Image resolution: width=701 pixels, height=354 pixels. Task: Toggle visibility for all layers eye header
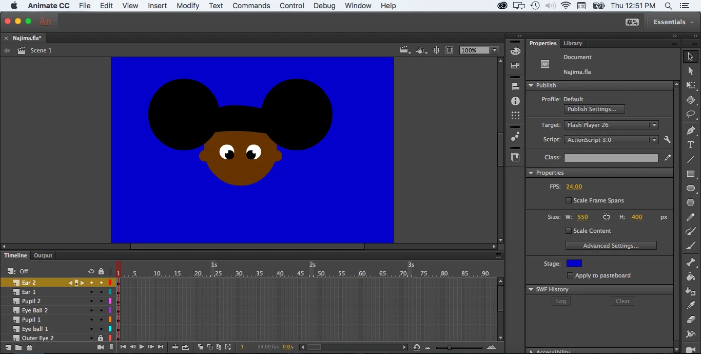(91, 271)
